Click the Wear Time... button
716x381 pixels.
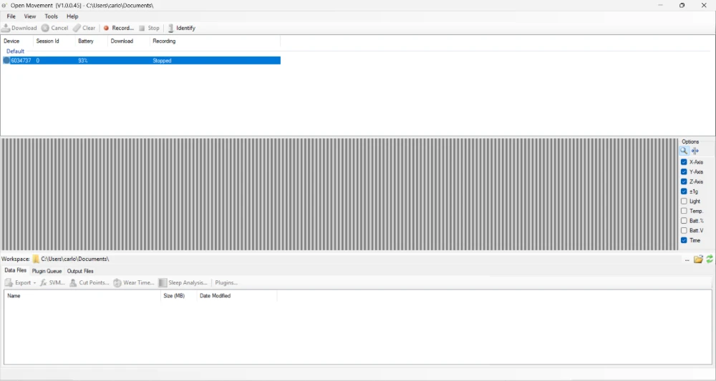coord(134,282)
